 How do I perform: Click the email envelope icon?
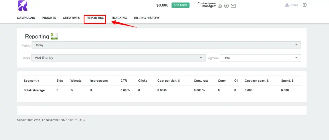233,6
